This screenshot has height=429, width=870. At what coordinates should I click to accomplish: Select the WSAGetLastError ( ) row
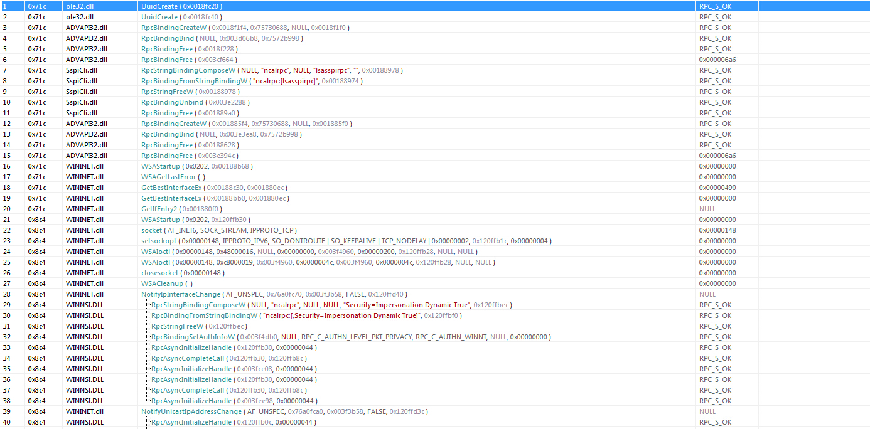click(435, 177)
